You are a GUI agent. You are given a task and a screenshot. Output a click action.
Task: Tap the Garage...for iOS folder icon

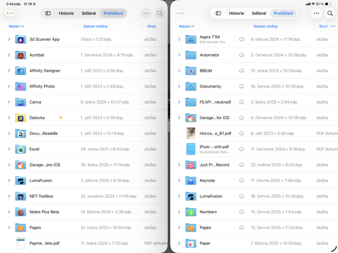pos(190,118)
